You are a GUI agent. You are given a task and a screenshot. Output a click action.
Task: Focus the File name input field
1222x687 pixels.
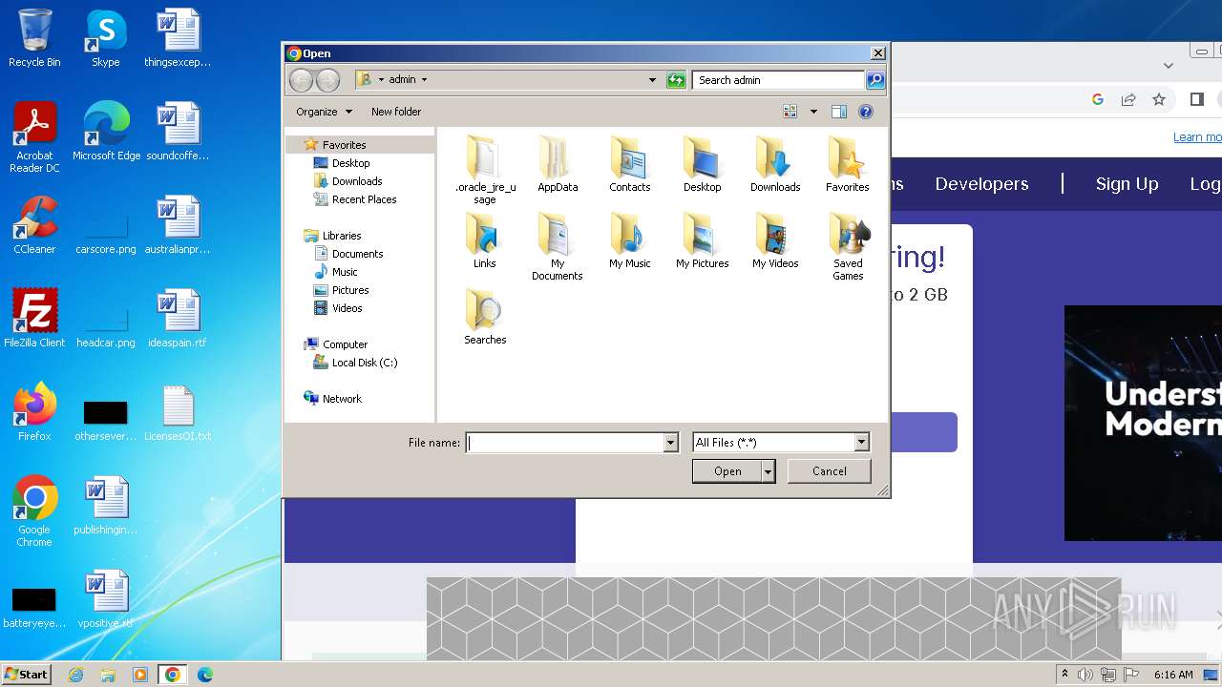(564, 443)
